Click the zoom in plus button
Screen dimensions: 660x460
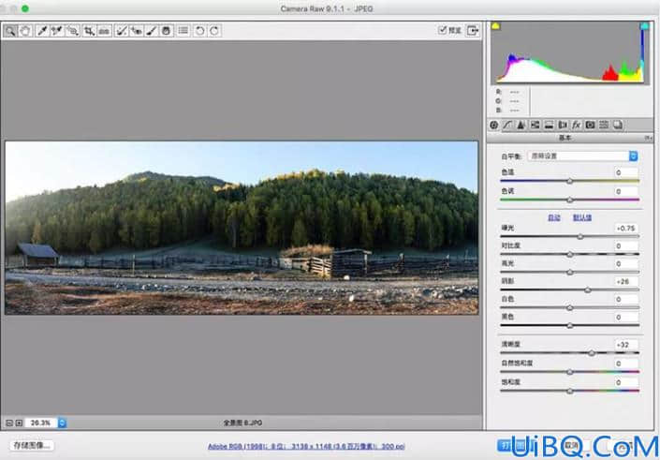coord(19,423)
